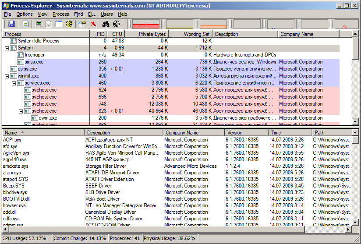Sort processes by PID column header

pyautogui.click(x=98, y=34)
